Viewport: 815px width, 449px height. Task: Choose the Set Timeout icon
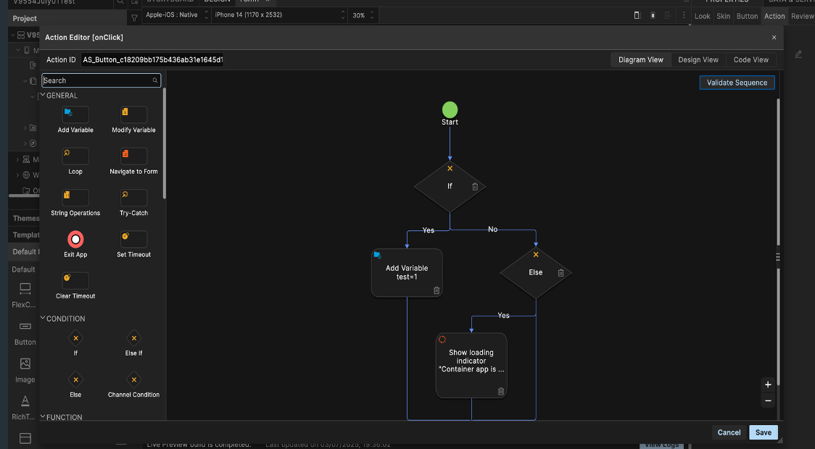[133, 239]
